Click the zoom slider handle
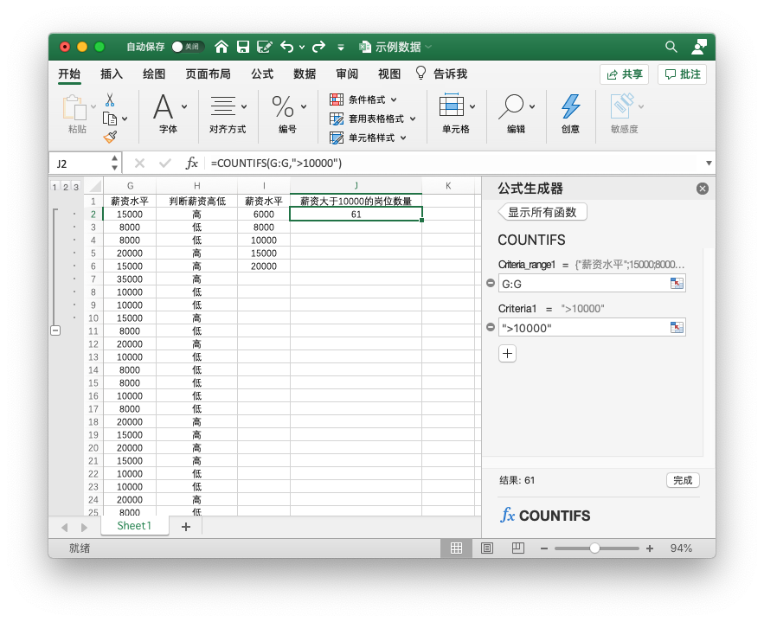The width and height of the screenshot is (764, 622). point(594,548)
